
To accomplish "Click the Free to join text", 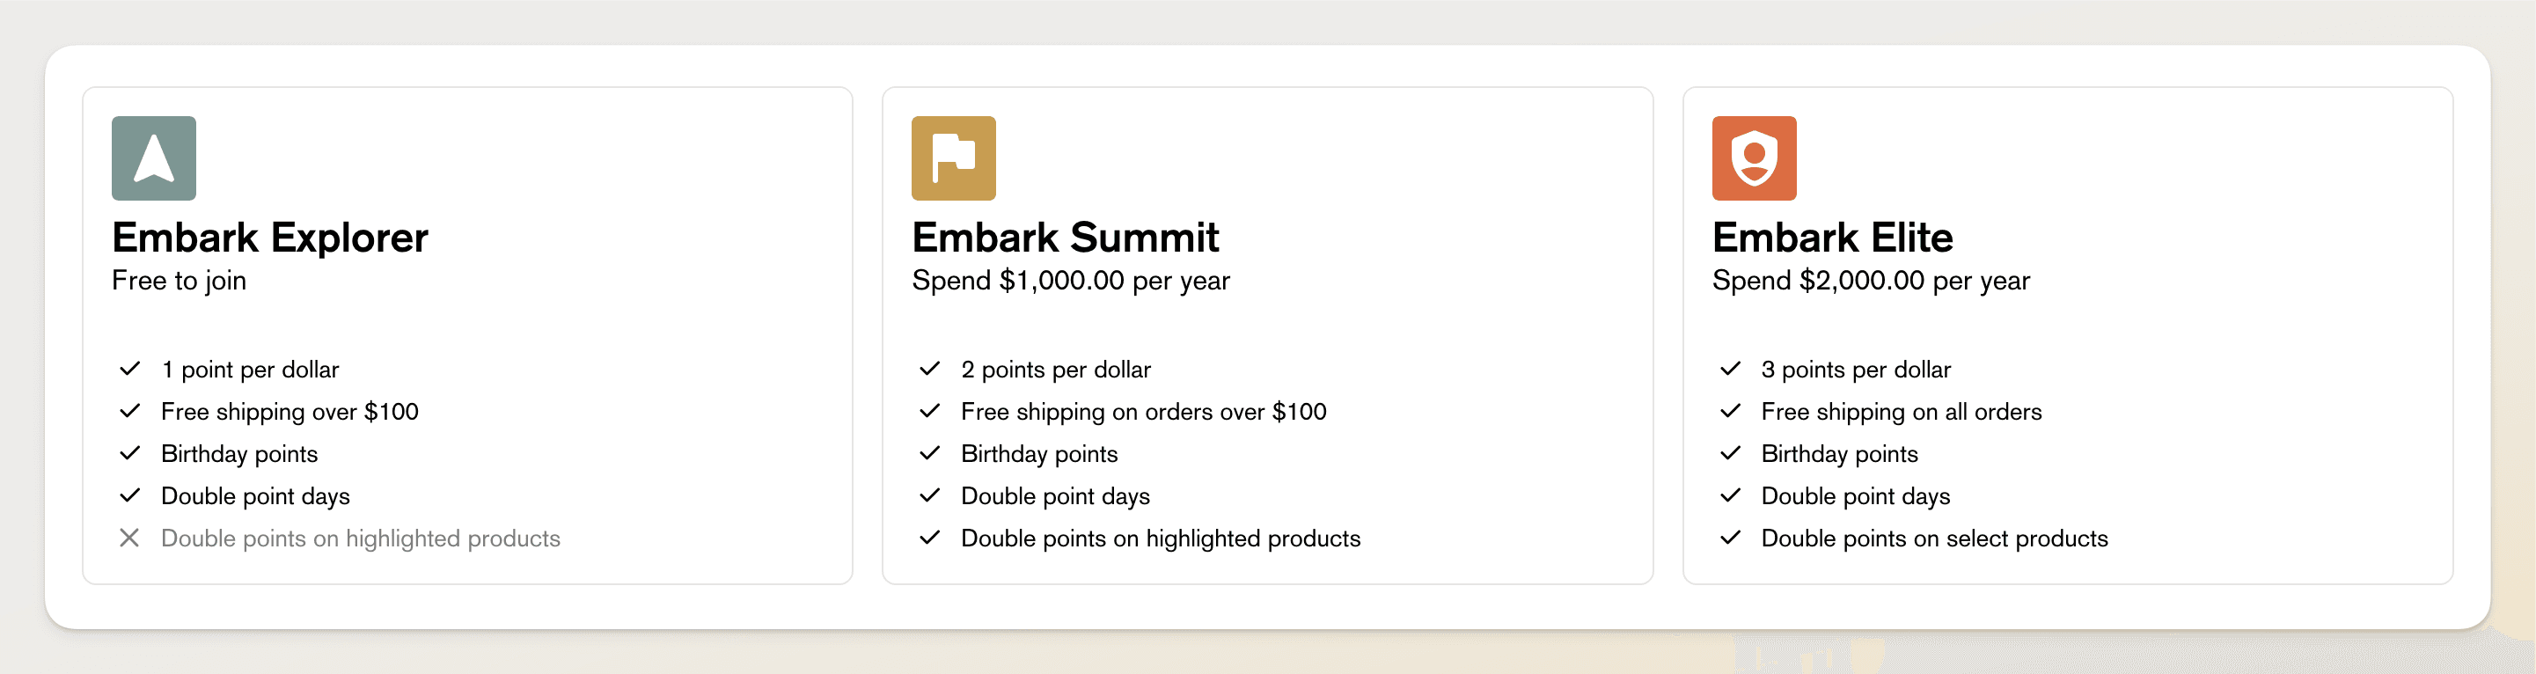I will point(180,281).
